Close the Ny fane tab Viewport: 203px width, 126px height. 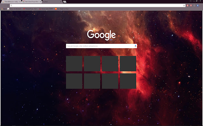pyautogui.click(x=61, y=2)
